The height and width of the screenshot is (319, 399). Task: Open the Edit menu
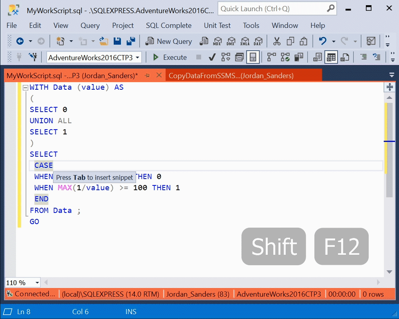pyautogui.click(x=35, y=26)
